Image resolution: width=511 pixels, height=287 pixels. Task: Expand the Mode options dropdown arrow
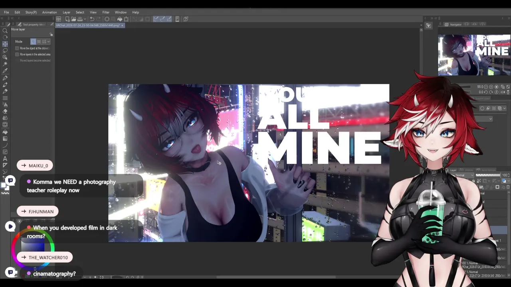(x=49, y=41)
